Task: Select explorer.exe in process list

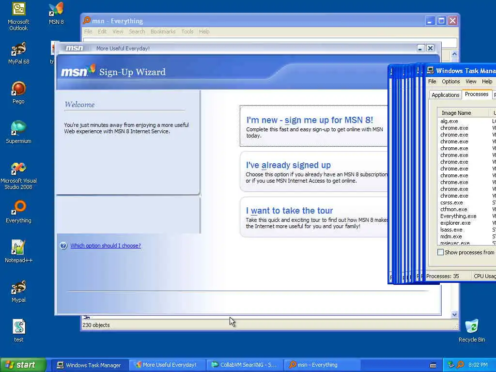Action: (455, 223)
